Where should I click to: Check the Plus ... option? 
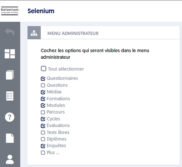click(43, 152)
